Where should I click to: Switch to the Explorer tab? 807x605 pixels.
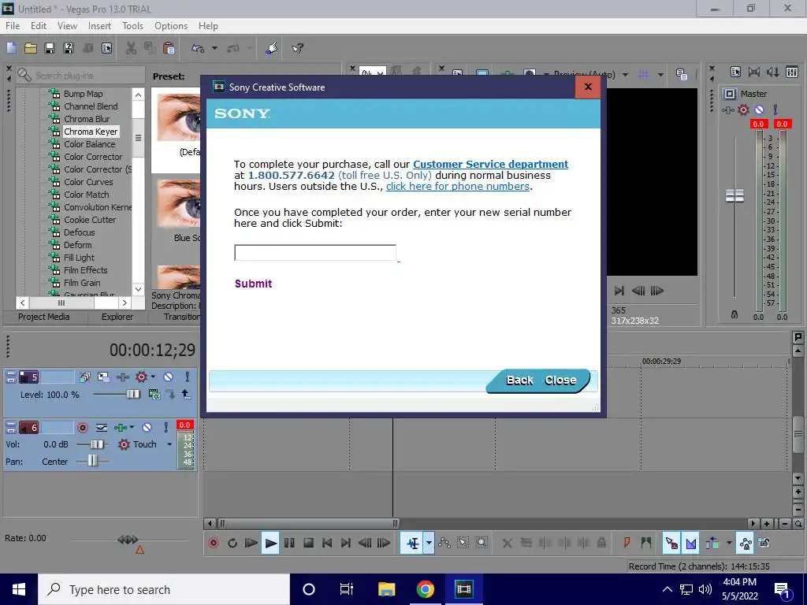point(117,317)
